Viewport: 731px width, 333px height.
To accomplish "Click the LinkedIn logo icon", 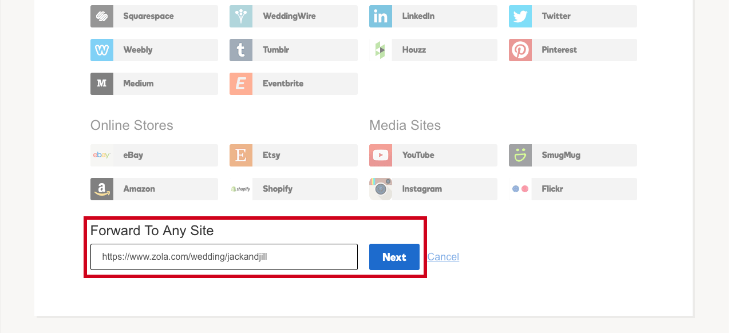I will click(x=381, y=16).
